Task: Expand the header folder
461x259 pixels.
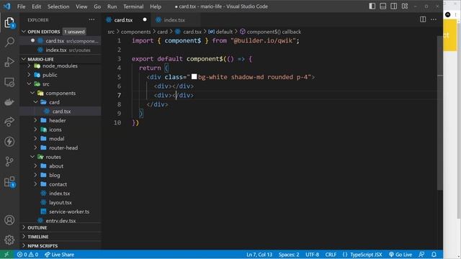Action: point(35,120)
